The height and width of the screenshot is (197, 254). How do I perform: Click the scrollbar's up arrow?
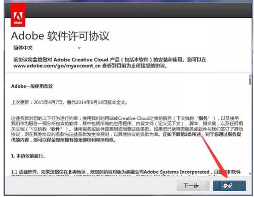[250, 76]
